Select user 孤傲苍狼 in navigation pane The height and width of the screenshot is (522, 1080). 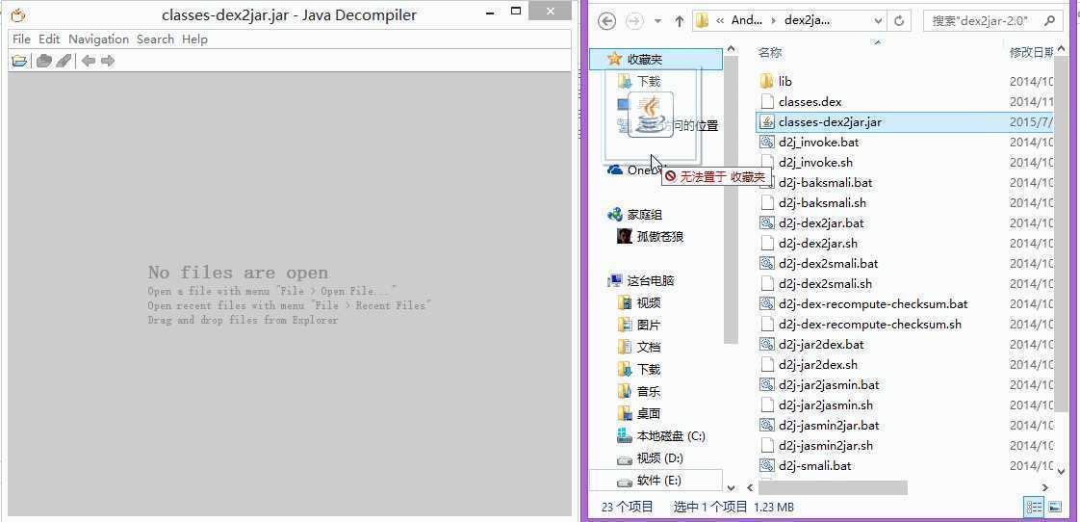[650, 237]
